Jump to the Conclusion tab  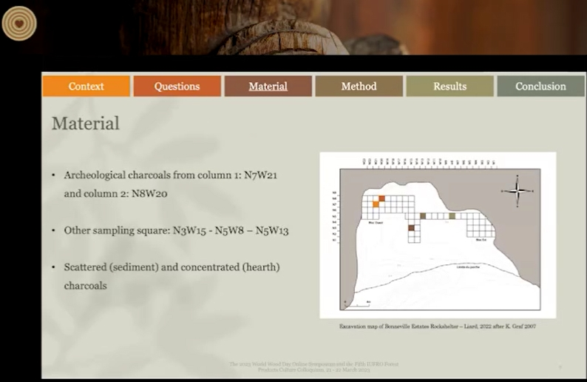[540, 86]
